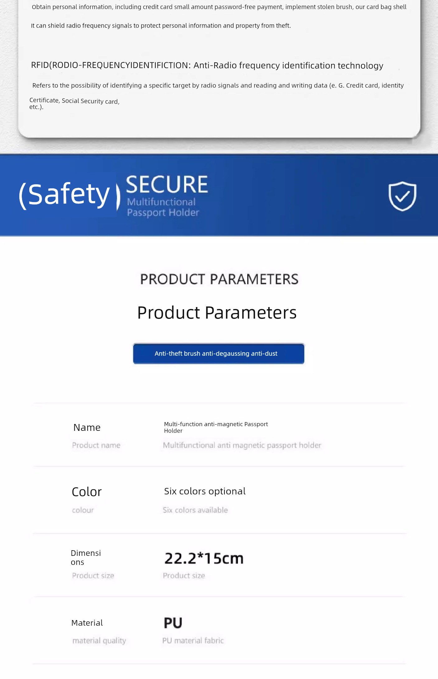
Task: Click the PU material fabric caption
Action: pos(193,641)
